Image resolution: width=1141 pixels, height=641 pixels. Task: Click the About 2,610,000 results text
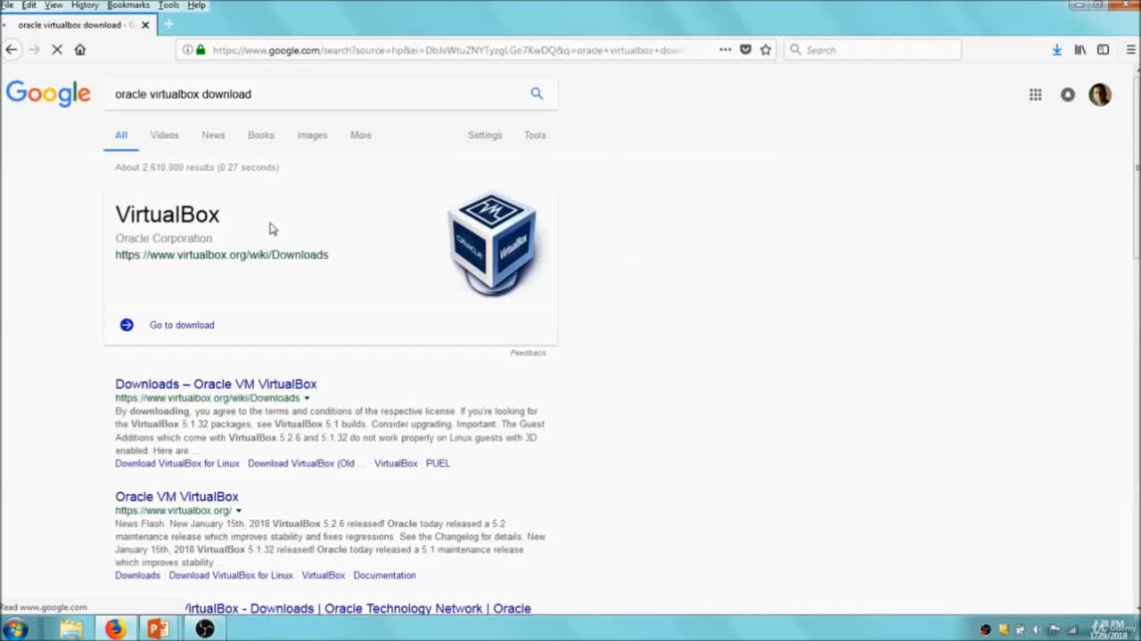coord(197,167)
